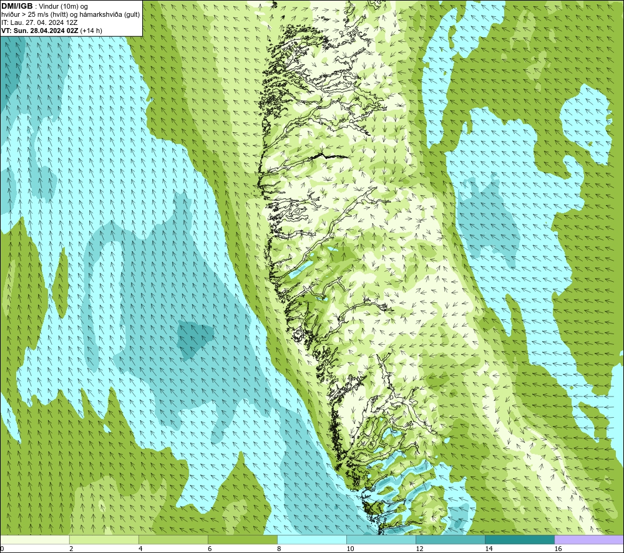624x553 pixels.
Task: Click the "DMI/IGB" title text
Action: click(17, 6)
